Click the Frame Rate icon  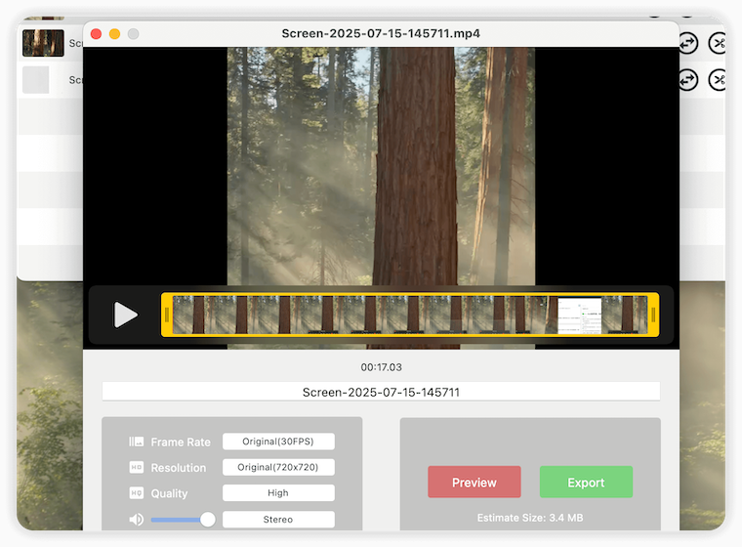(137, 442)
